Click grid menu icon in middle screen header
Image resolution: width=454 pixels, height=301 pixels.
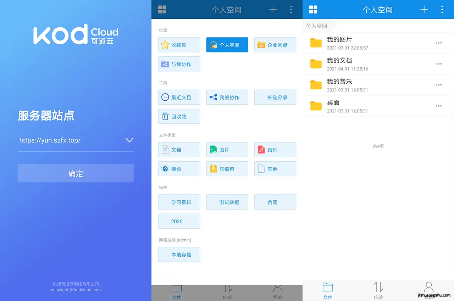click(162, 10)
